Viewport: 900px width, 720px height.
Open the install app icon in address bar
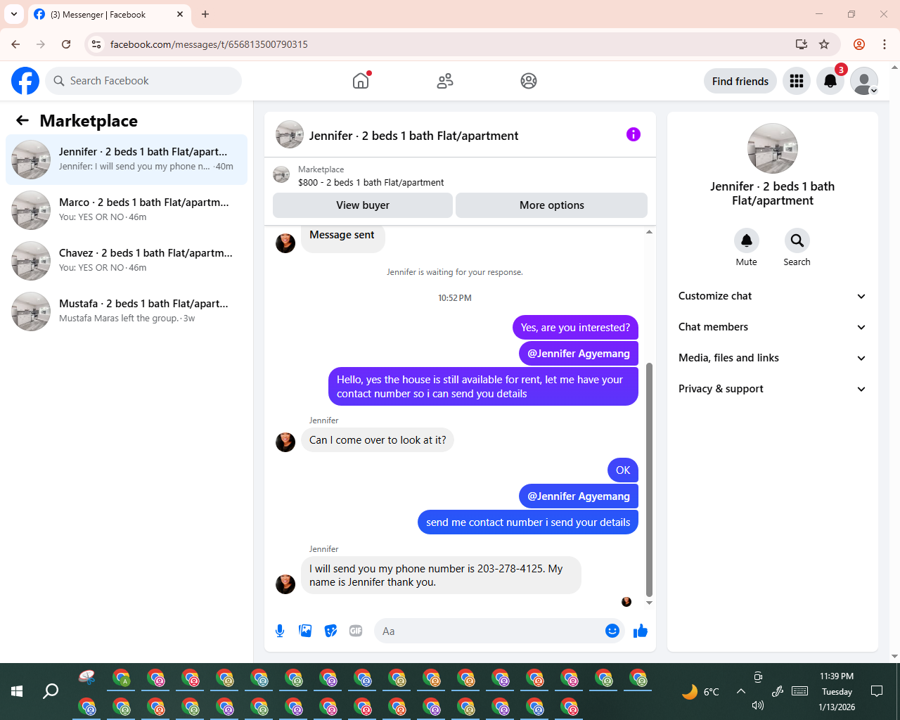tap(801, 44)
